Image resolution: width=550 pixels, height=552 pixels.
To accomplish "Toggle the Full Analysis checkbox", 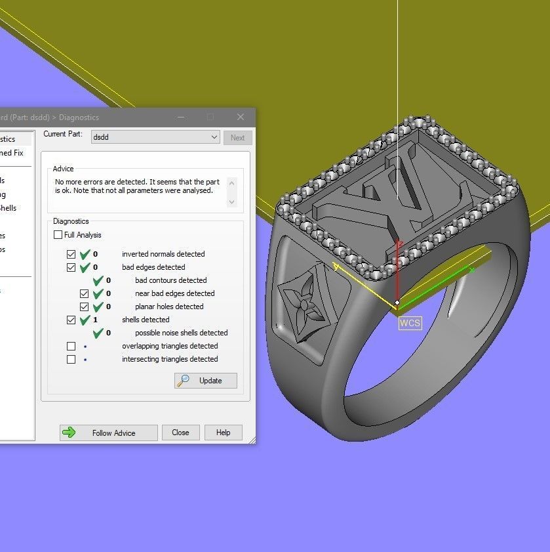I will point(58,234).
